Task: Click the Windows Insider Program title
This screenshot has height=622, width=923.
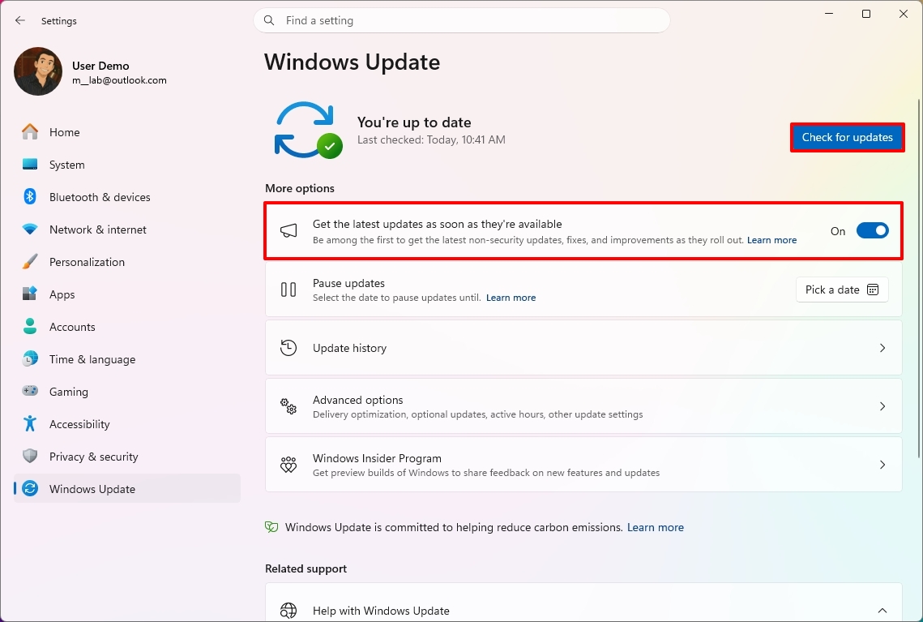Action: tap(377, 458)
